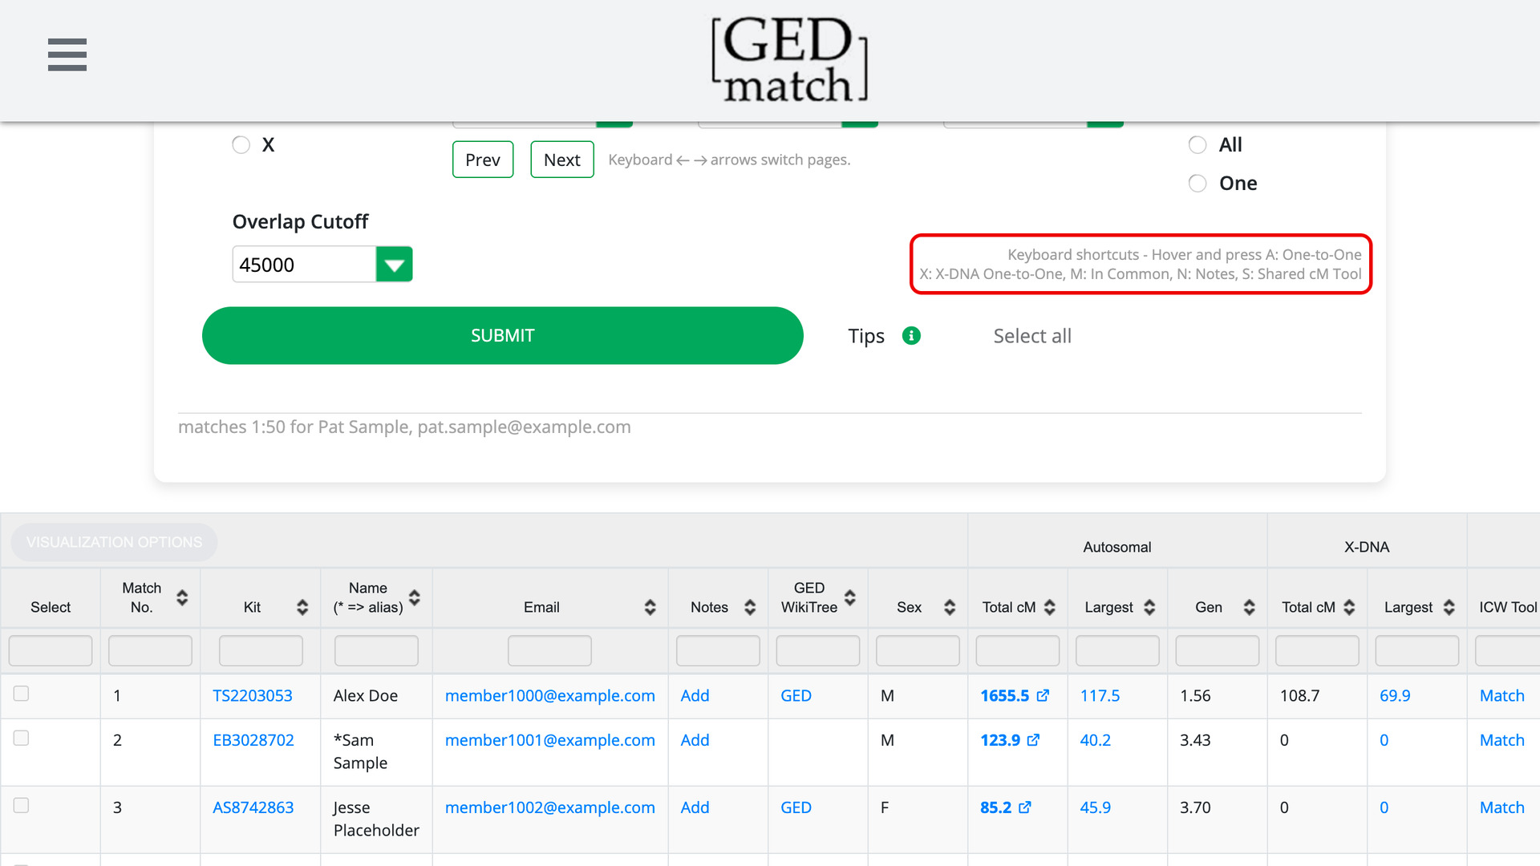Sort table by Kit column
1540x866 pixels.
(x=302, y=607)
